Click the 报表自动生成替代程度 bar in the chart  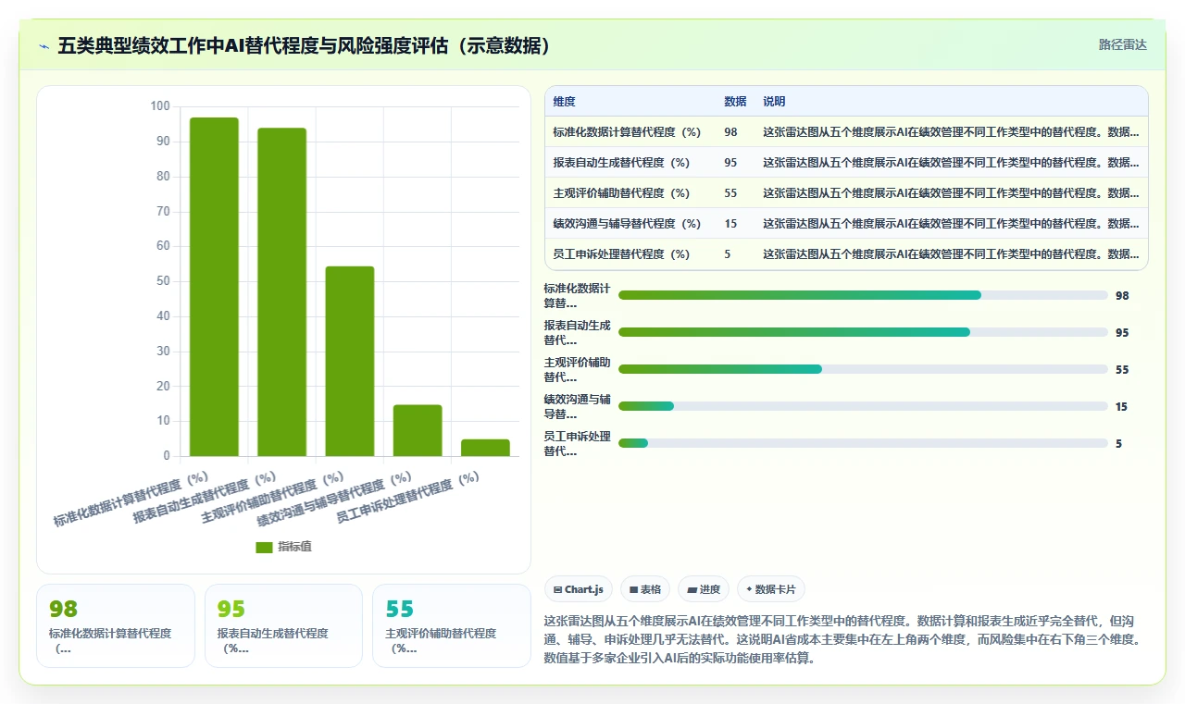(281, 292)
